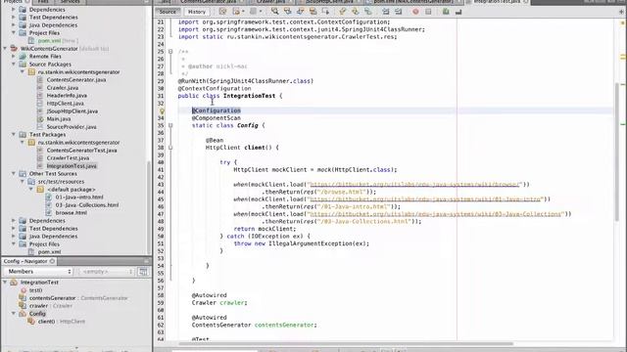Collapse the <default package> node
This screenshot has height=352, width=627.
31,189
